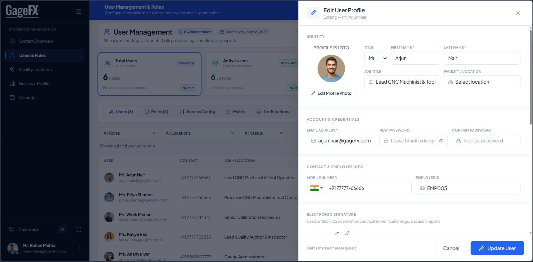Click the UI badge next to Customize
Screen dimensions: 533x262
click(63, 230)
